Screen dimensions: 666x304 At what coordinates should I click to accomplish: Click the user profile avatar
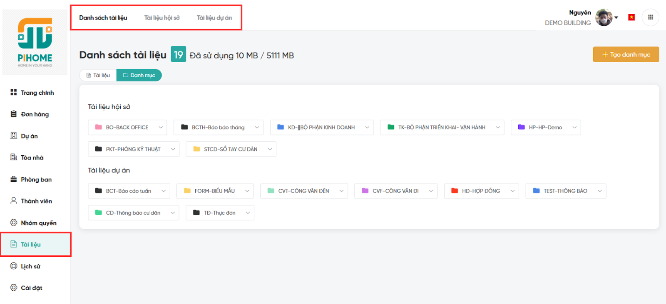click(604, 17)
